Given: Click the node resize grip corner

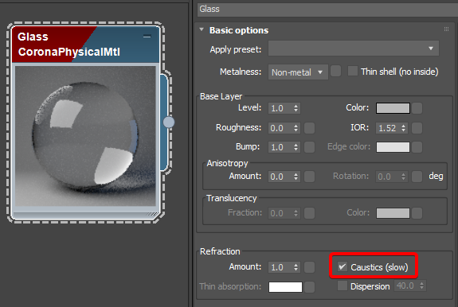Looking at the screenshot, I should [x=152, y=214].
